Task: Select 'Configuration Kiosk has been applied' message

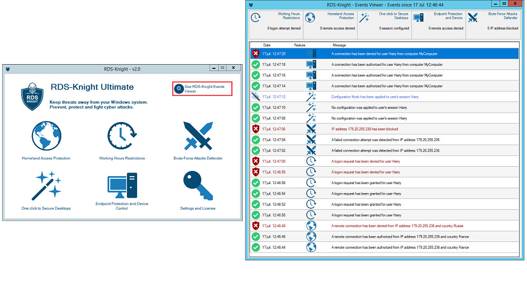Action: click(x=375, y=97)
